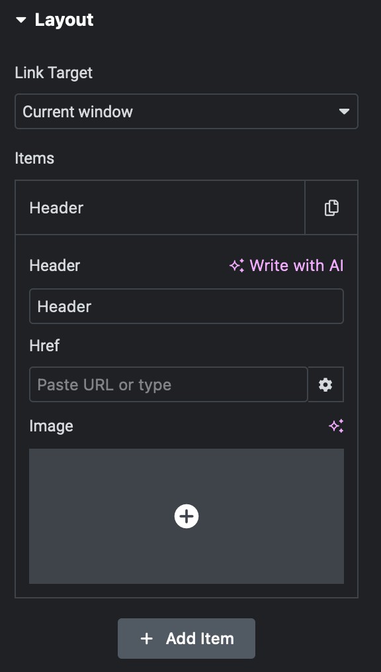Click the plus circle to choose image
This screenshot has height=672, width=381.
point(187,516)
